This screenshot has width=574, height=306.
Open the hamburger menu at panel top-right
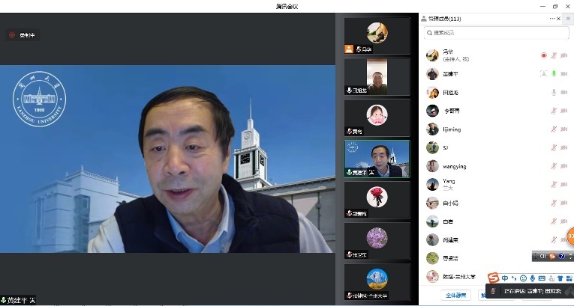[569, 19]
